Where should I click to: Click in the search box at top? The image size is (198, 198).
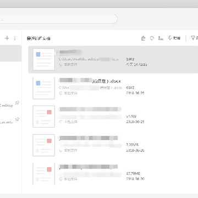(58, 19)
